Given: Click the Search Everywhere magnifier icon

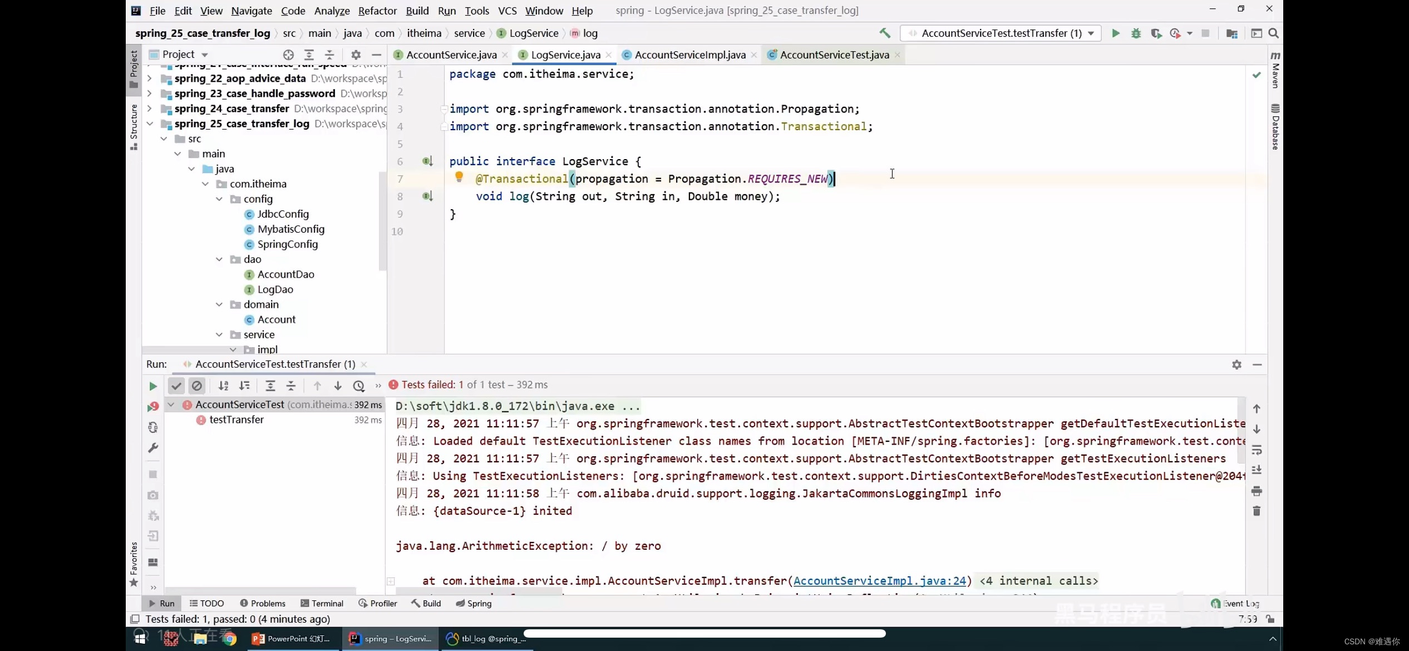Looking at the screenshot, I should click(x=1273, y=33).
